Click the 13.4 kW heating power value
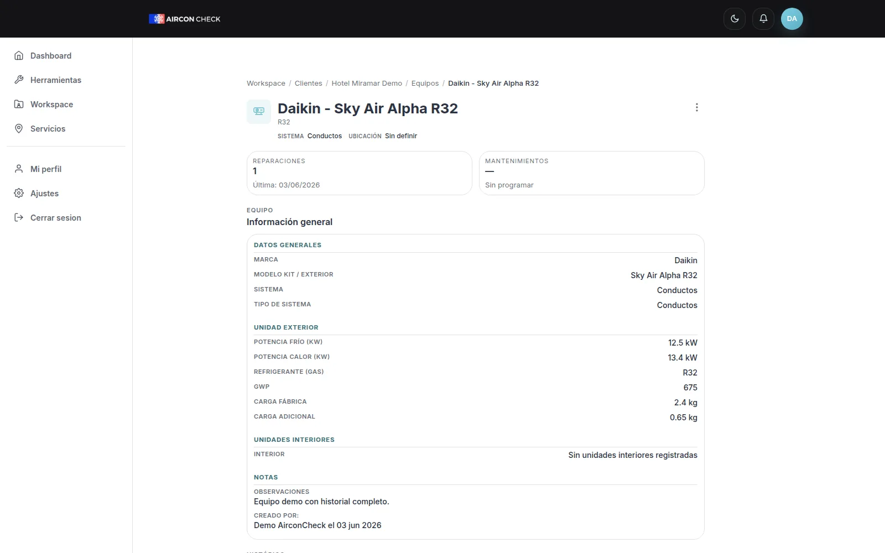 pyautogui.click(x=683, y=358)
